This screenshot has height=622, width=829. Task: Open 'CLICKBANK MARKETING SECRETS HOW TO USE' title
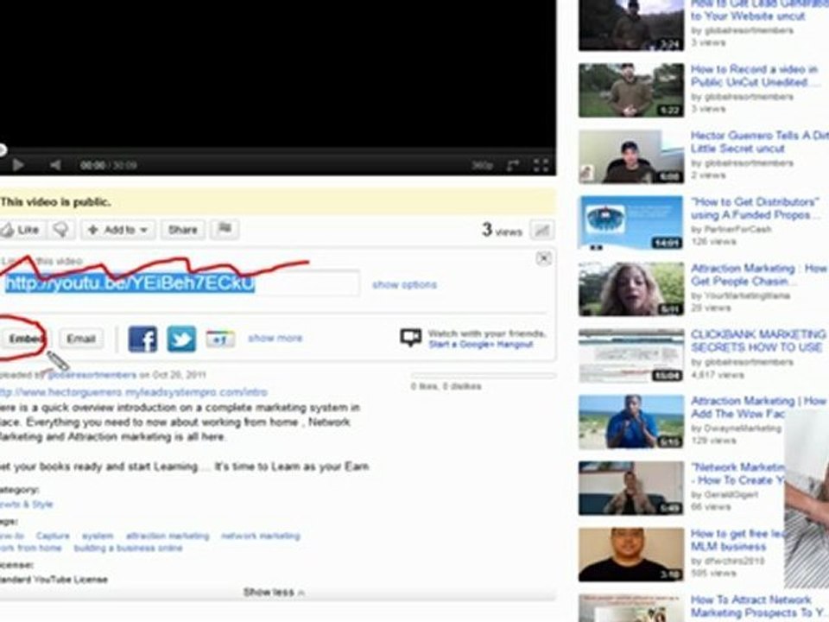pyautogui.click(x=757, y=341)
